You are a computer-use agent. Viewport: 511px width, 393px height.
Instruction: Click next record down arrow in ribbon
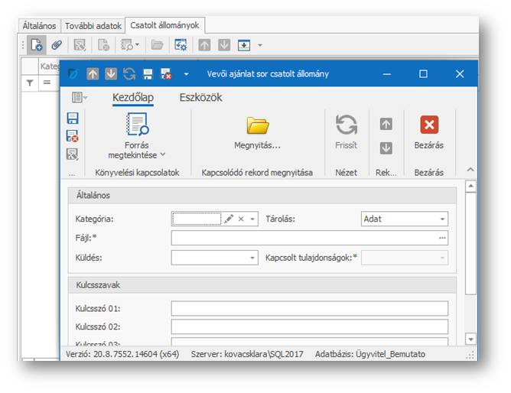pyautogui.click(x=386, y=148)
